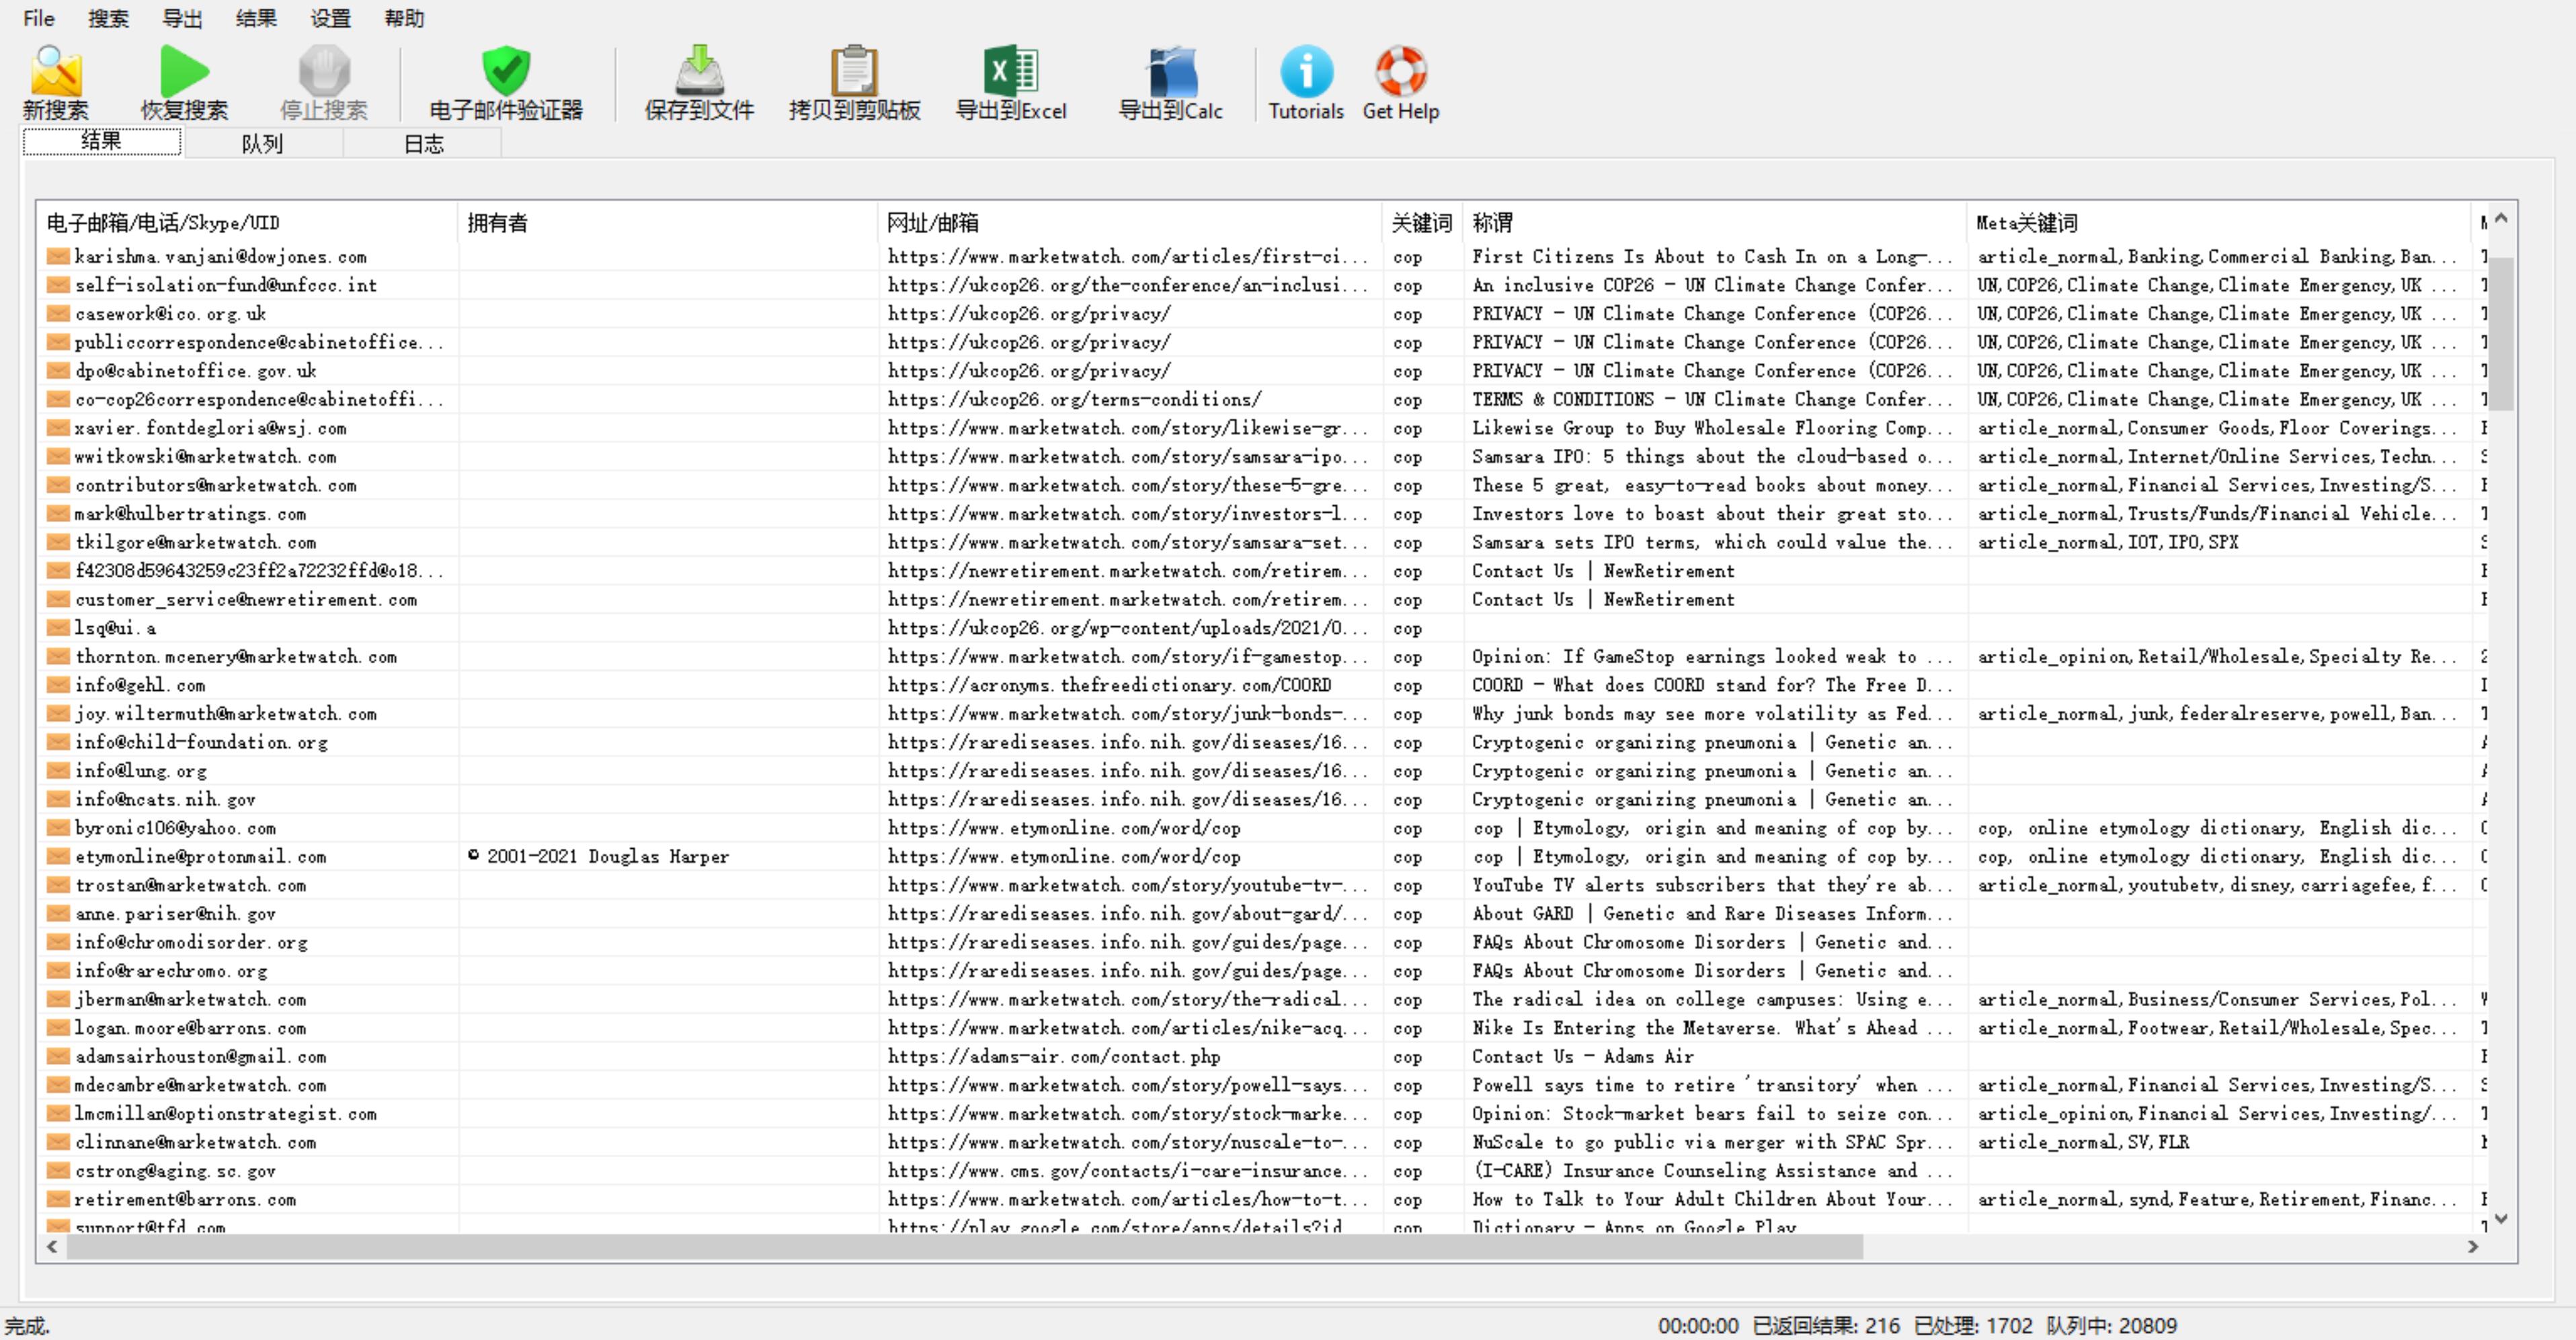
Task: Open the 设置 menu
Action: (330, 18)
